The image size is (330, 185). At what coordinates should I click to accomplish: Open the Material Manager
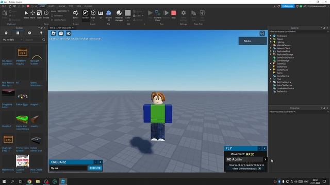tap(119, 15)
